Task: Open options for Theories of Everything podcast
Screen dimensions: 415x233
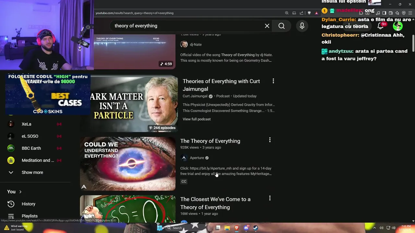Action: point(273,81)
